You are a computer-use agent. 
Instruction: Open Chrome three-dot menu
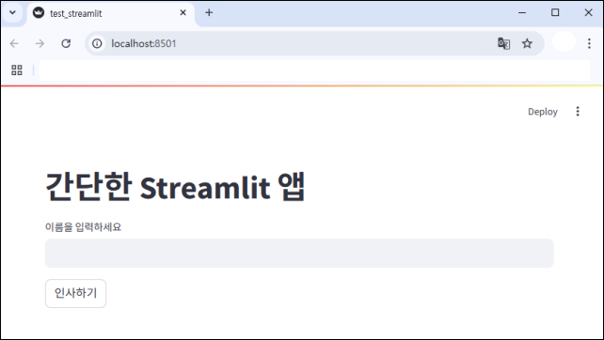pyautogui.click(x=589, y=43)
